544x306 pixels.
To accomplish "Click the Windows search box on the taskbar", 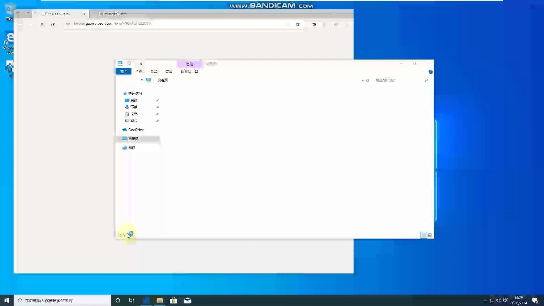I will tap(62, 300).
